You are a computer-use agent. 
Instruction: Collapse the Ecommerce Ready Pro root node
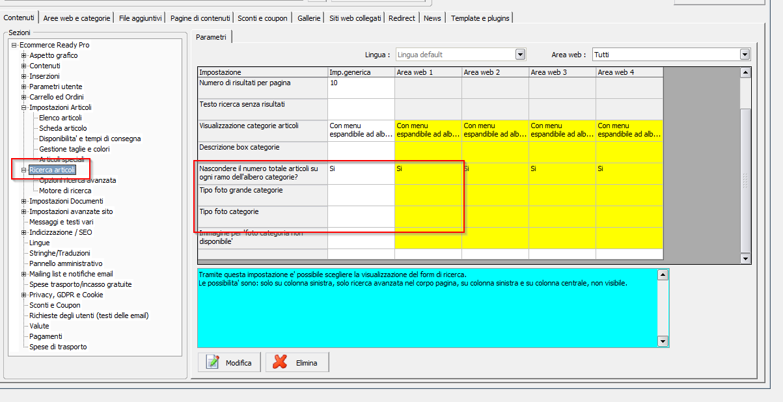(14, 45)
